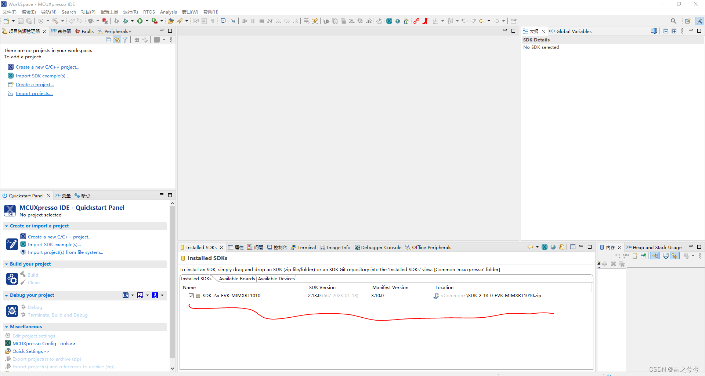Switch to the Debugger Console tab
The width and height of the screenshot is (705, 376).
(x=378, y=247)
